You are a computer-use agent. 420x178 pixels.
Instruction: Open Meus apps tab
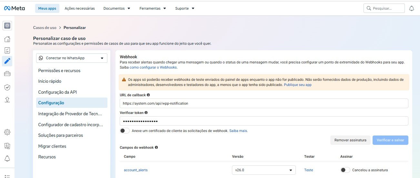click(x=47, y=8)
